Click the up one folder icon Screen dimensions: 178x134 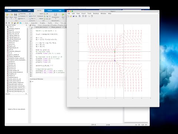[12, 23]
